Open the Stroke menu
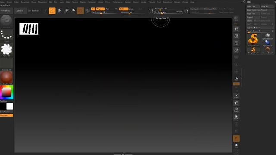Image resolution: width=276 pixels, height=155 pixels. pyautogui.click(x=144, y=2)
